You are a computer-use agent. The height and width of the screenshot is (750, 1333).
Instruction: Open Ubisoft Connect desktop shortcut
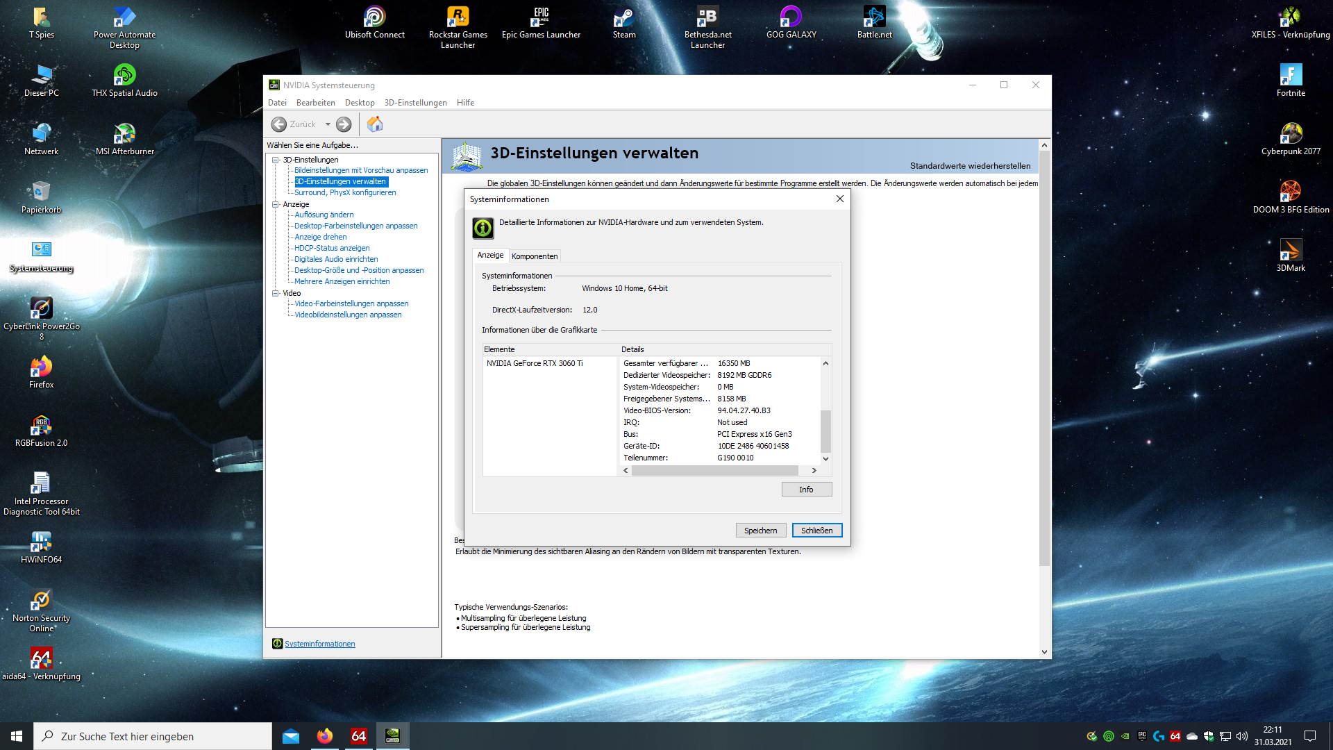374,17
